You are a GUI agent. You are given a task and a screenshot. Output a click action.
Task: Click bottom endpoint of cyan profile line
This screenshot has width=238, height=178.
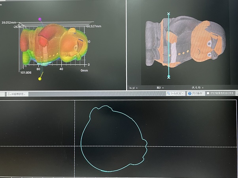(x=169, y=77)
